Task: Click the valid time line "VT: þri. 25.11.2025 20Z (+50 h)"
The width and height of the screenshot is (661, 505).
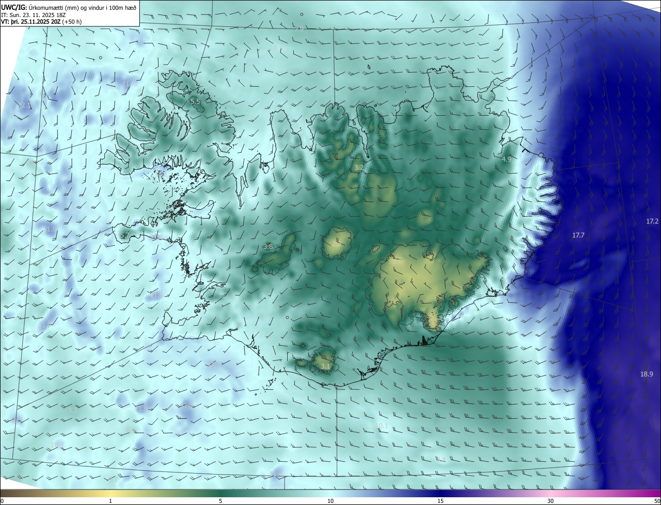Action: pyautogui.click(x=41, y=22)
